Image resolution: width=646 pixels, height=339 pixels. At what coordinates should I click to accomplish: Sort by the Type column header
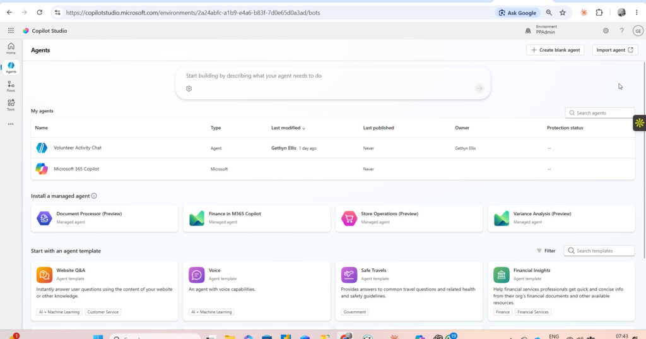coord(216,128)
